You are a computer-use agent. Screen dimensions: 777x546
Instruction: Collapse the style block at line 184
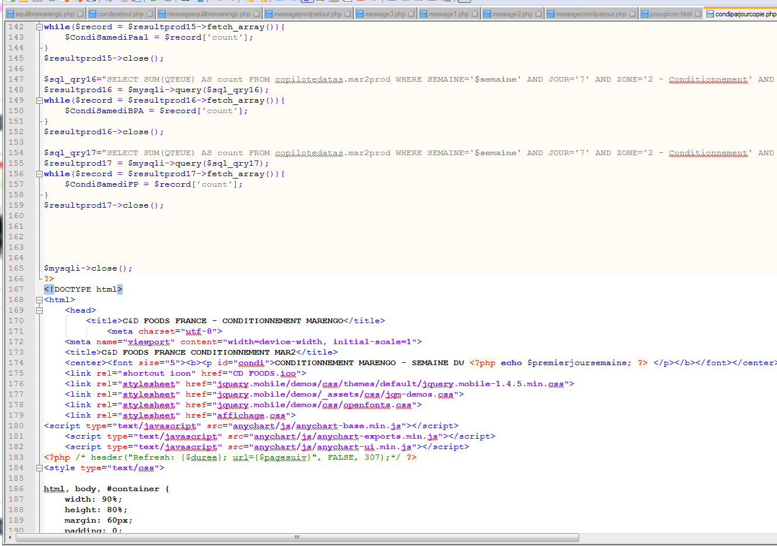39,468
